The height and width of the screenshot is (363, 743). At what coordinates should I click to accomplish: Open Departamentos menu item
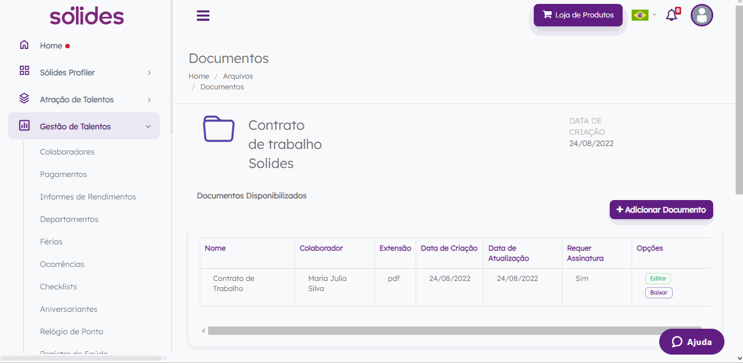tap(69, 219)
